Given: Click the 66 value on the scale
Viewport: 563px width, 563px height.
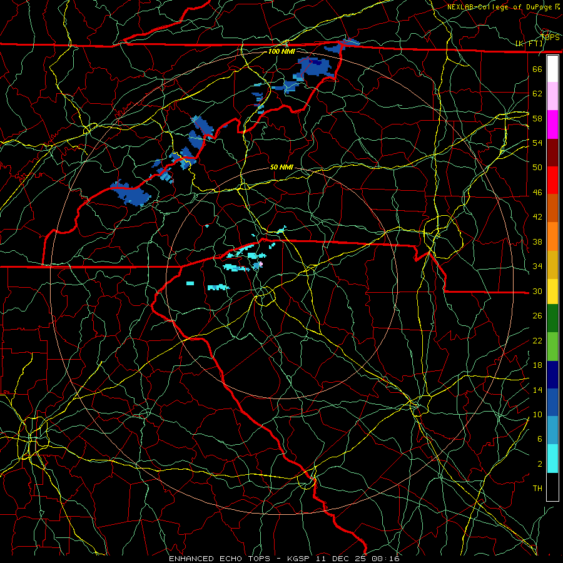Looking at the screenshot, I should tap(537, 69).
